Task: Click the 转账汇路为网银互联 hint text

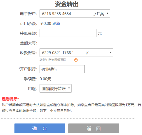Action: [x=53, y=60]
